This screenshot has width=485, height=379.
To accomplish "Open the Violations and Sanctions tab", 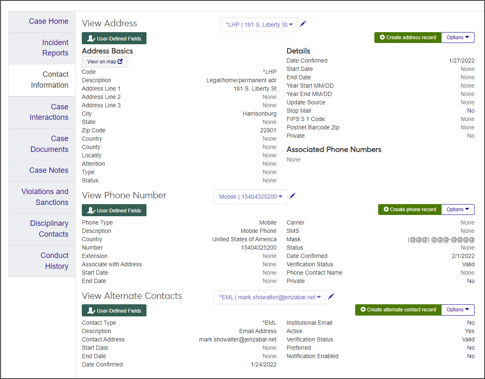I will (x=45, y=197).
